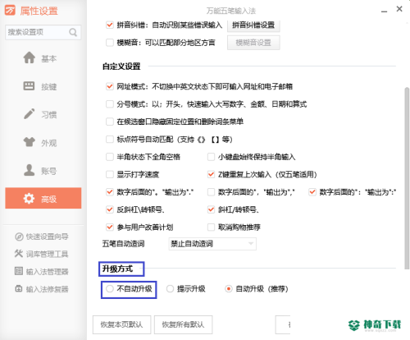The height and width of the screenshot is (340, 410).
Task: Open 拼音纠错设置 button
Action: 253,25
